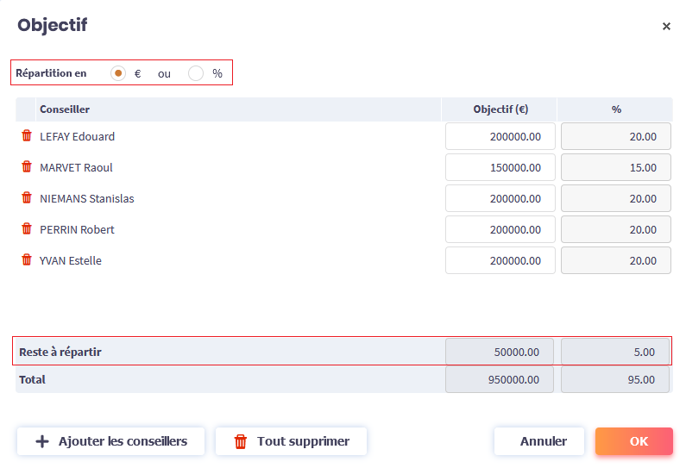Select PERRIN Robert's objective input
686x468 pixels.
tap(500, 229)
